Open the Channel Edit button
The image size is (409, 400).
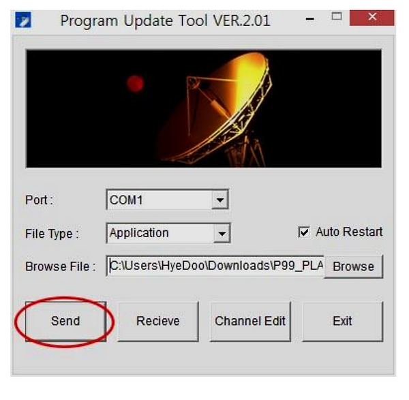pyautogui.click(x=250, y=321)
